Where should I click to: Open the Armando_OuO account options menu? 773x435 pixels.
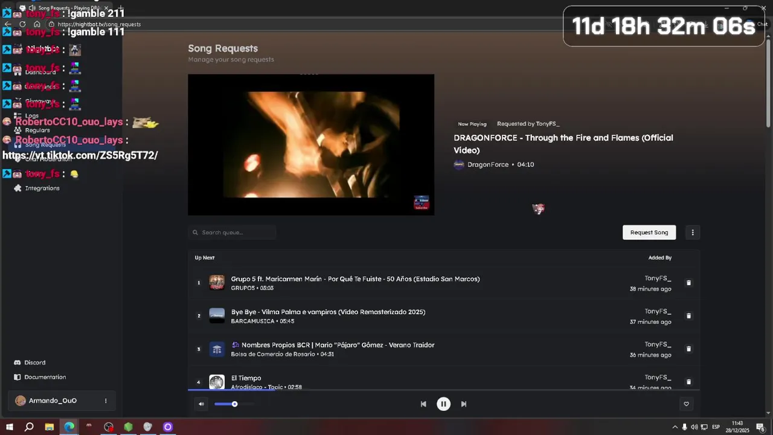(x=106, y=401)
